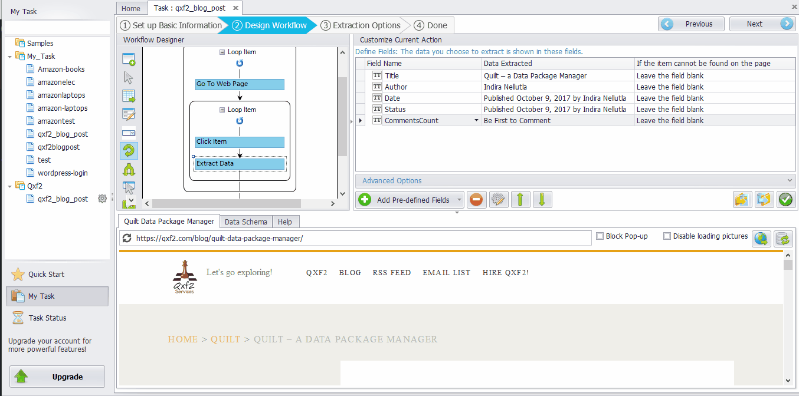The height and width of the screenshot is (396, 799).
Task: Expand the Advanced Options section
Action: [x=575, y=180]
